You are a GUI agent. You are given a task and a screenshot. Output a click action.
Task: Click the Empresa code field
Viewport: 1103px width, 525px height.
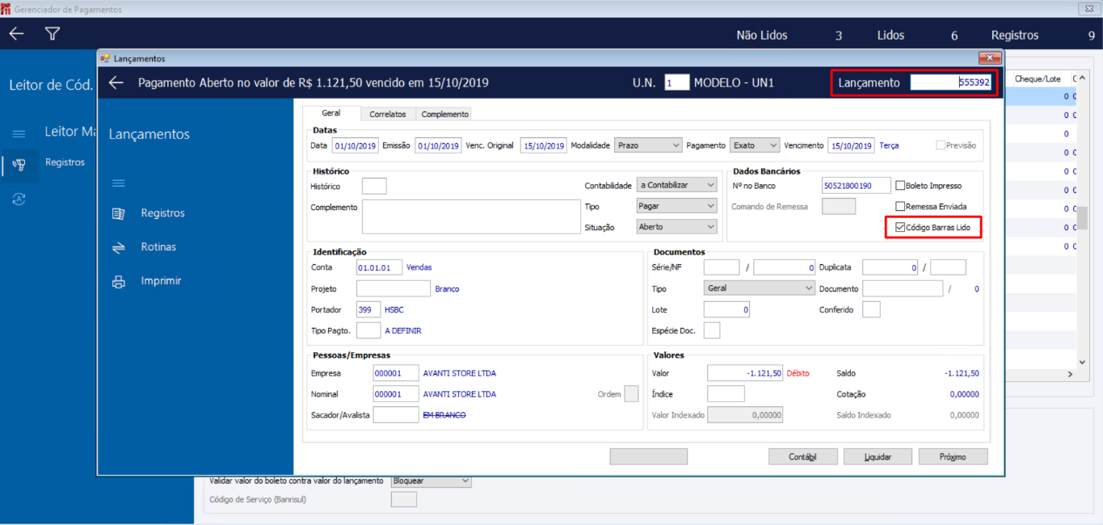tap(396, 373)
